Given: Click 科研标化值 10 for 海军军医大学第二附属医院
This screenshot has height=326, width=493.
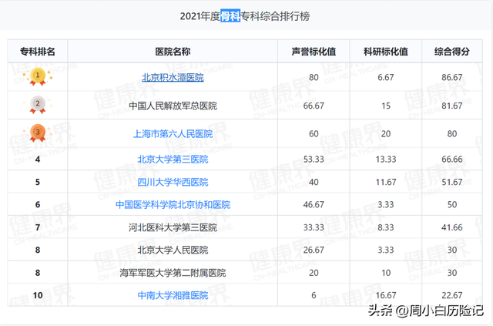Looking at the screenshot, I should coord(386,273).
